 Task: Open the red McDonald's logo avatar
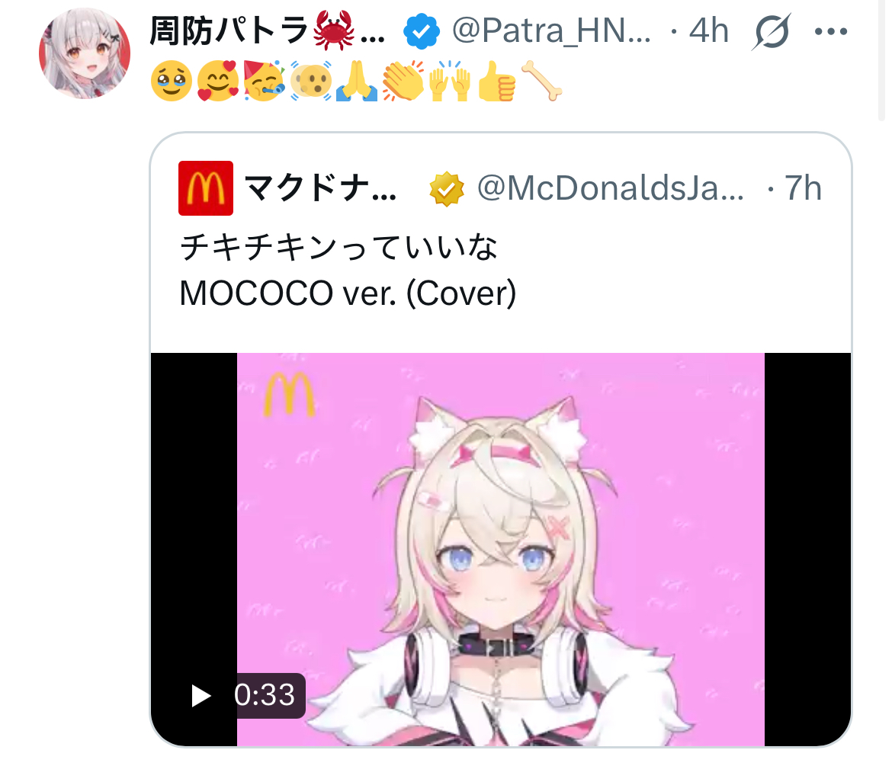(x=205, y=188)
